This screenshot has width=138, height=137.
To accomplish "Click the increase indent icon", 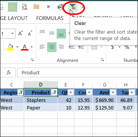I will tap(81, 47).
